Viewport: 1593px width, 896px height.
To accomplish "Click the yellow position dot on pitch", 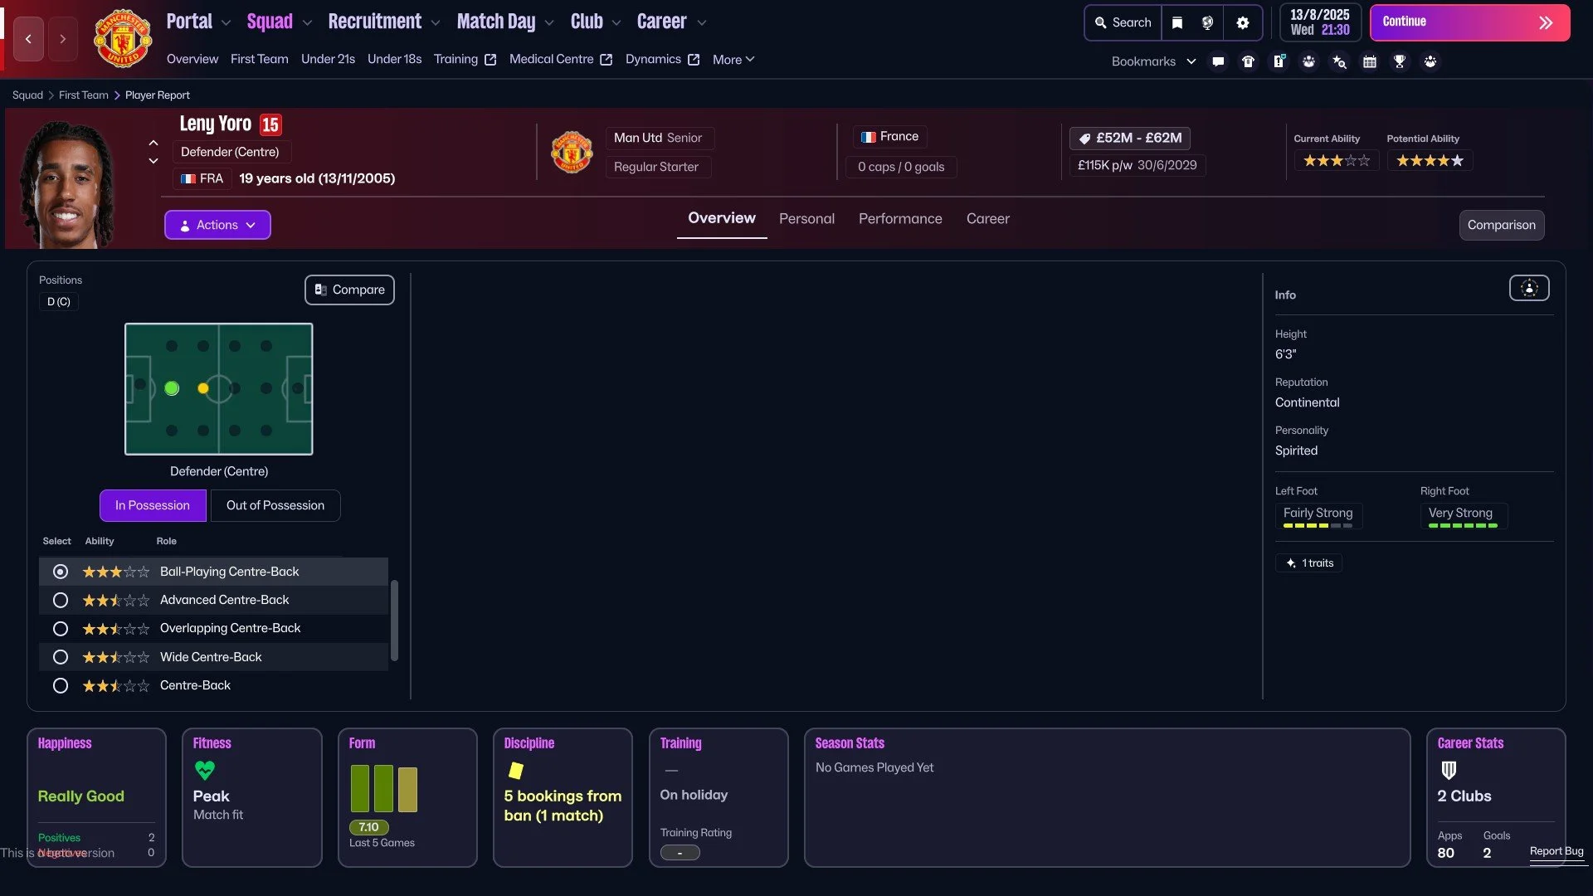I will [x=203, y=388].
